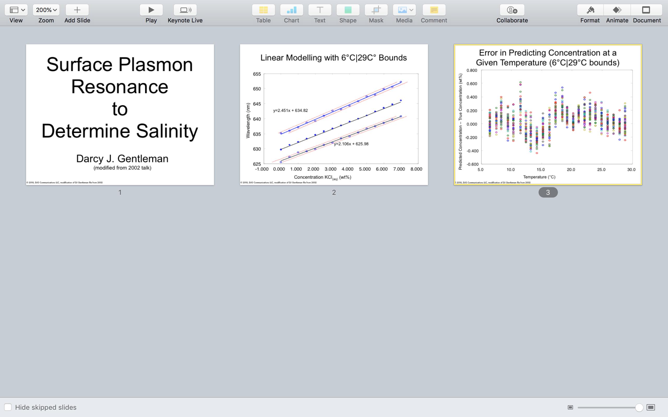Click the smaller thumbnails icon

click(570, 407)
